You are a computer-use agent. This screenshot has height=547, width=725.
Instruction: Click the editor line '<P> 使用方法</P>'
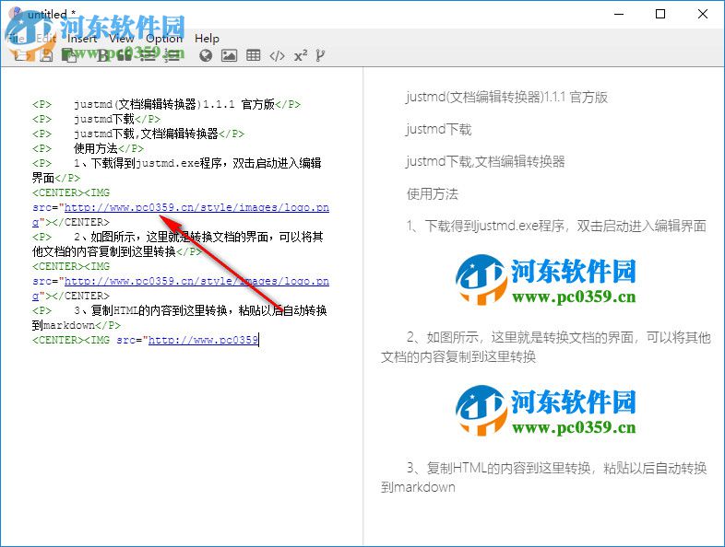(x=88, y=148)
